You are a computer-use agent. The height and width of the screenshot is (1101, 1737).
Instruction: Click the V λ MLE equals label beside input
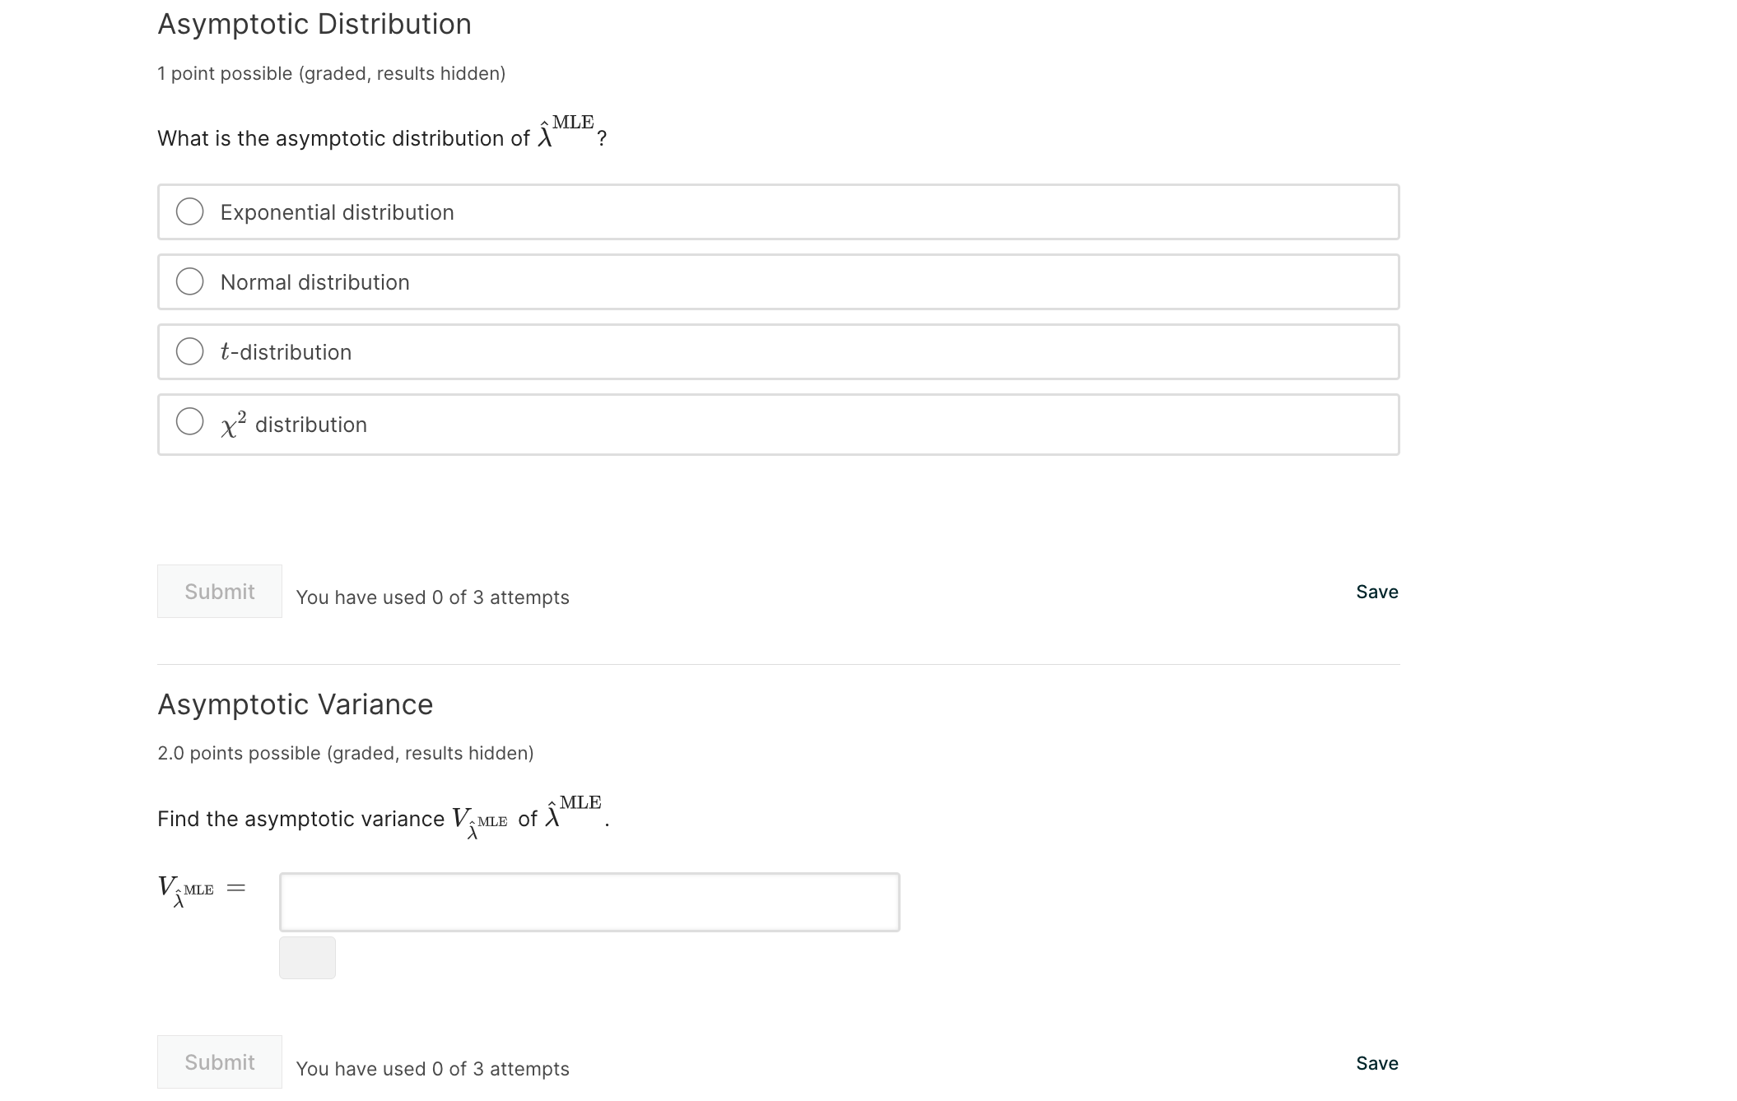[x=201, y=890]
